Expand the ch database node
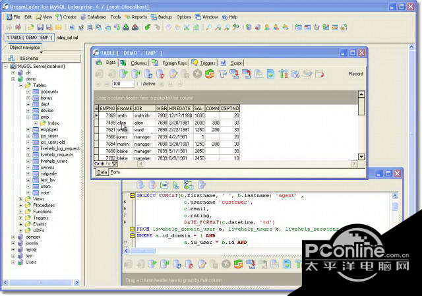The image size is (422, 296). (x=13, y=73)
